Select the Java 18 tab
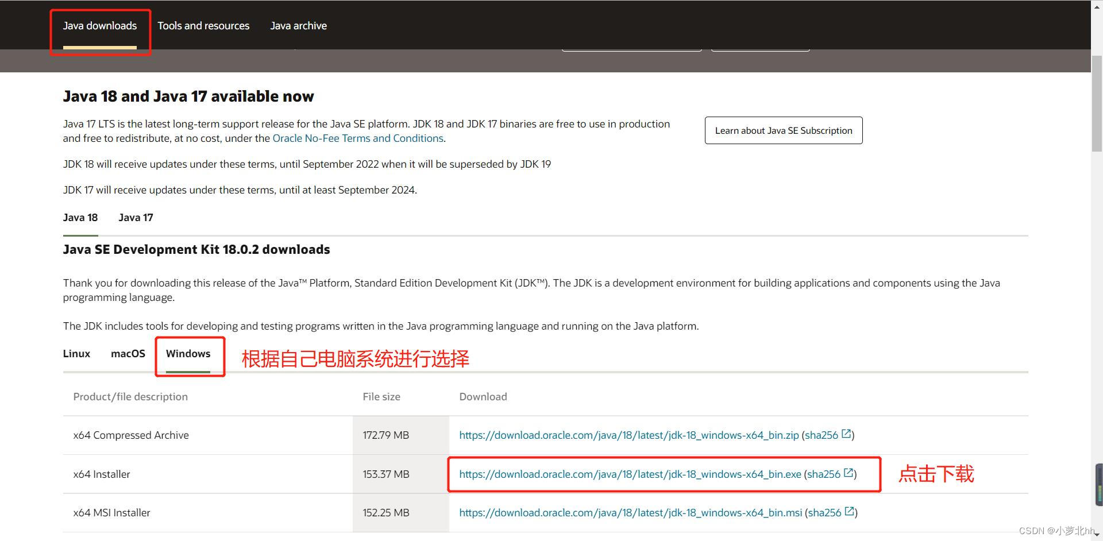 click(x=80, y=218)
